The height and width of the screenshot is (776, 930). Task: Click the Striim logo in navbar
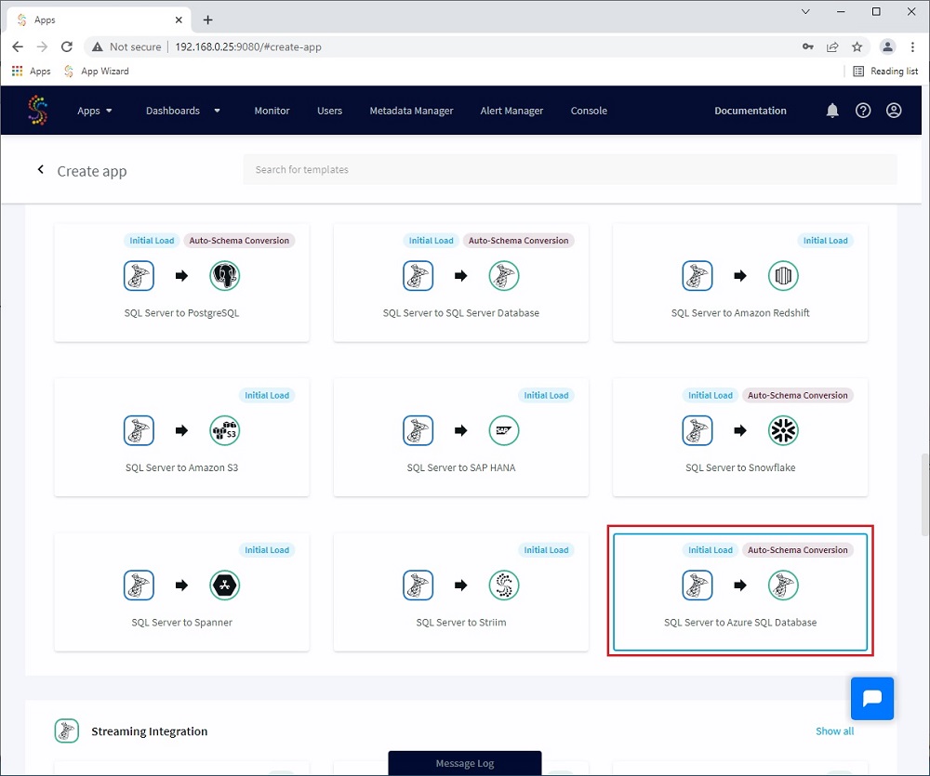37,111
